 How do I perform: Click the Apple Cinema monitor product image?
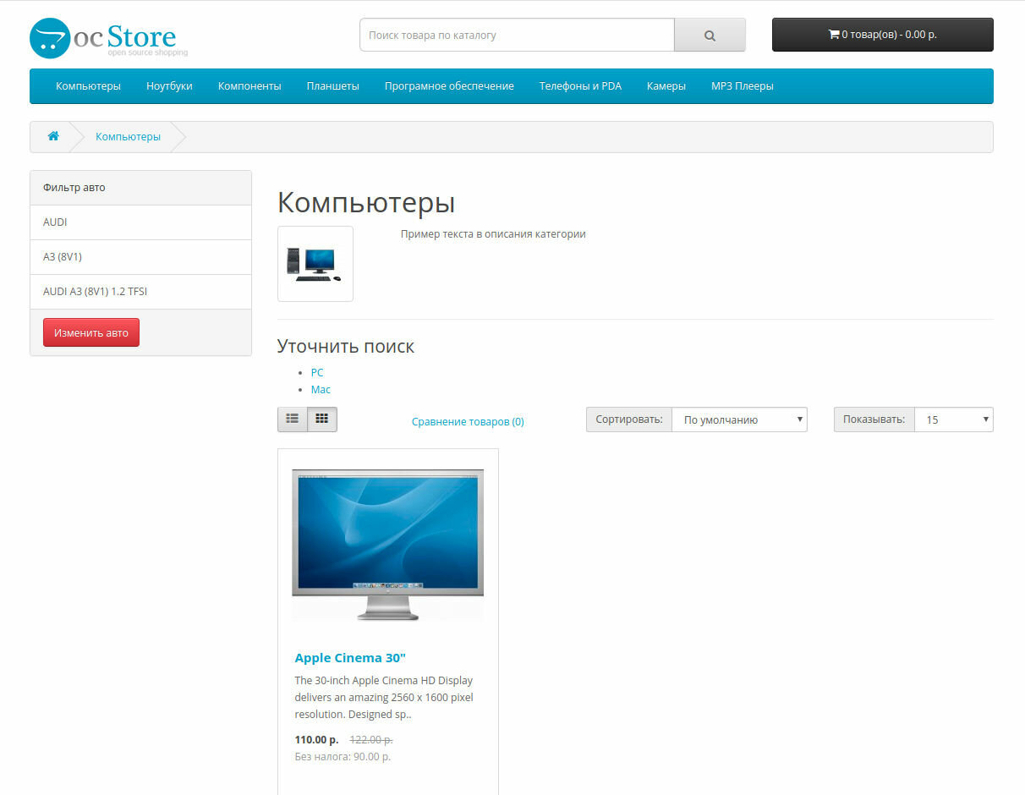(387, 545)
